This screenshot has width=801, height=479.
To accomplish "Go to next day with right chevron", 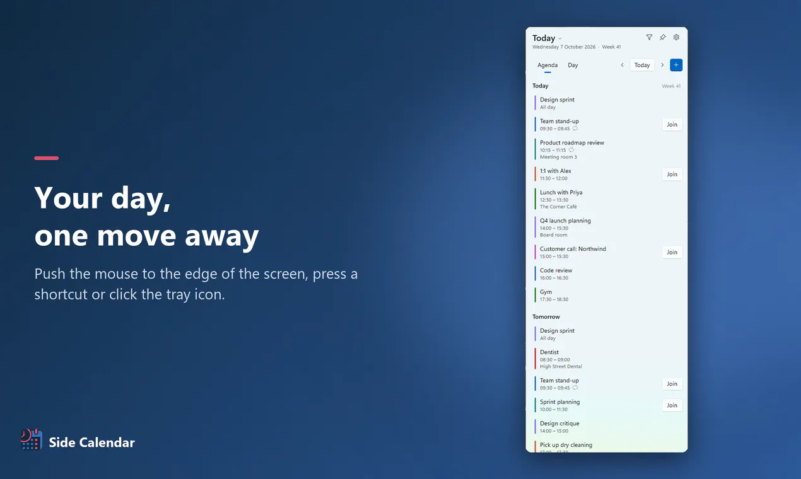I will [662, 65].
